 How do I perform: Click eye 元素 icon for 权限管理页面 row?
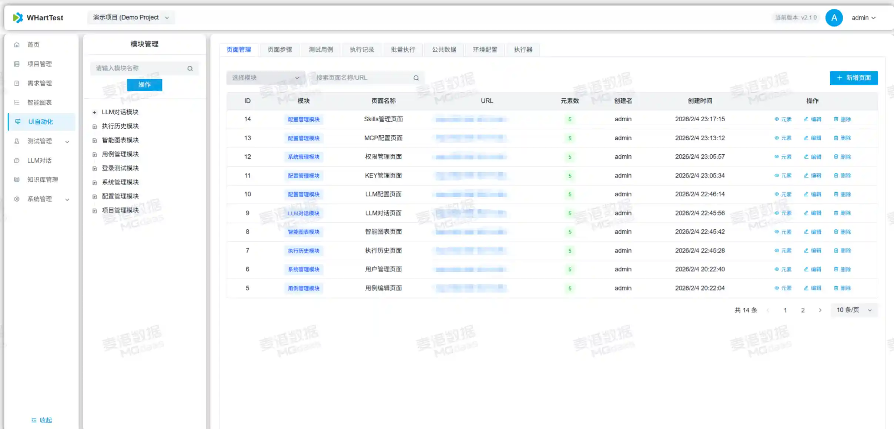click(x=777, y=157)
